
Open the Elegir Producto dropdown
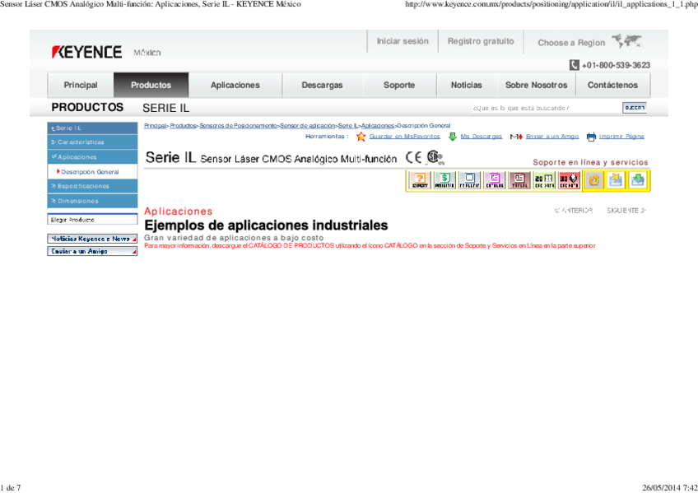[x=92, y=220]
